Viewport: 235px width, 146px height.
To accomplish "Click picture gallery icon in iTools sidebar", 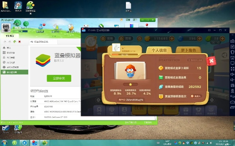I will coord(232,85).
